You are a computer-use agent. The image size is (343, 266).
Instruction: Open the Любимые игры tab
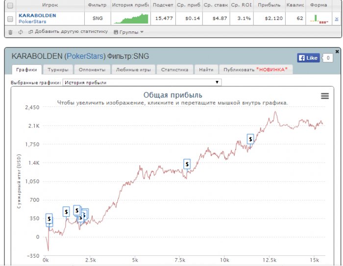coord(133,70)
